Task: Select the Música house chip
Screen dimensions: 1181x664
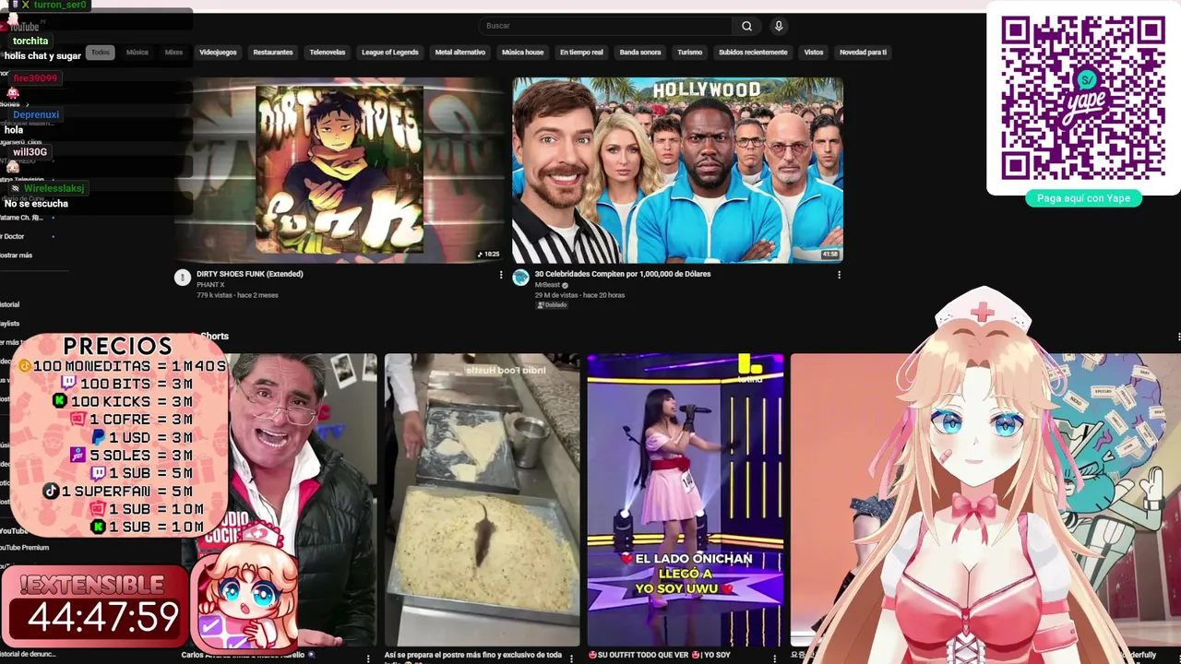Action: [522, 53]
